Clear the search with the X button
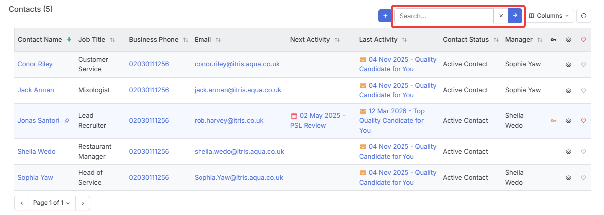604x215 pixels. pos(501,16)
